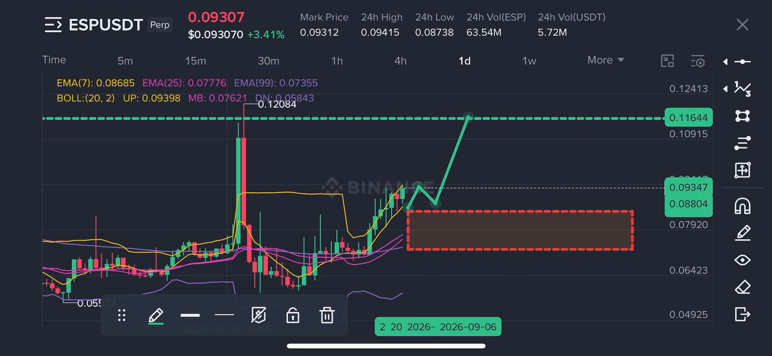This screenshot has height=356, width=772.
Task: Switch to the 30m timeframe
Action: (268, 61)
